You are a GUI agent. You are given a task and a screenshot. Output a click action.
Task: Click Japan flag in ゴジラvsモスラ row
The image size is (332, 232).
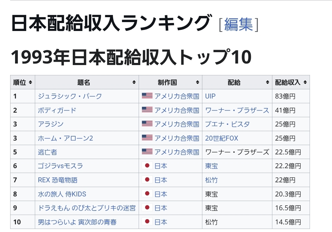147,166
